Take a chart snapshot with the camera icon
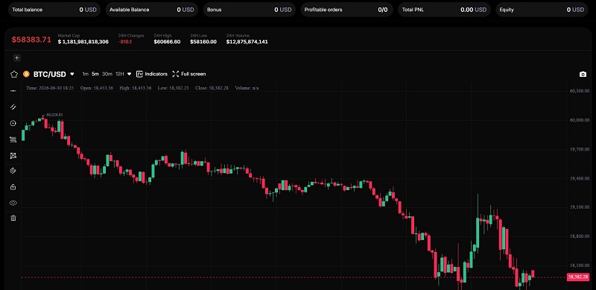Image resolution: width=596 pixels, height=290 pixels. tap(583, 75)
